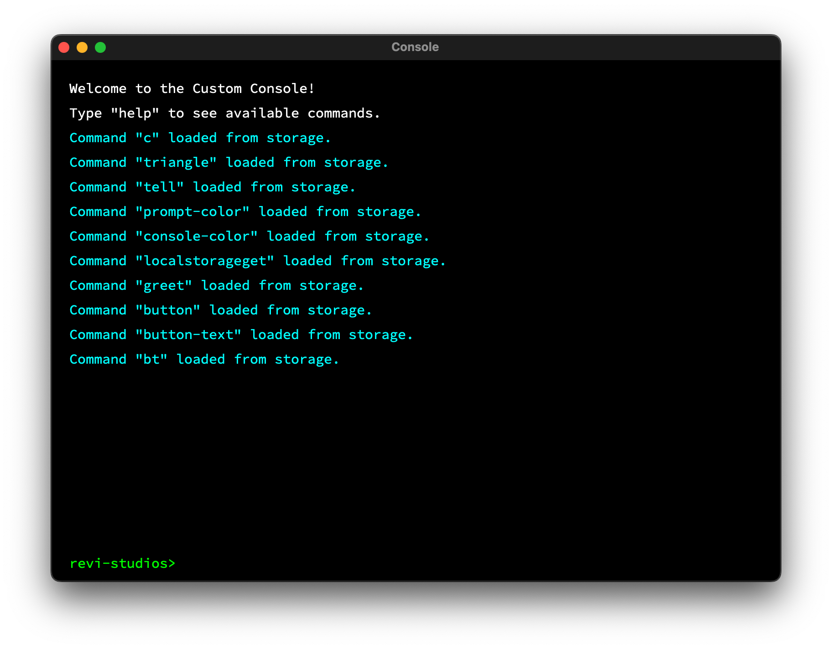Click the Command "tell" loaded line

(x=212, y=187)
